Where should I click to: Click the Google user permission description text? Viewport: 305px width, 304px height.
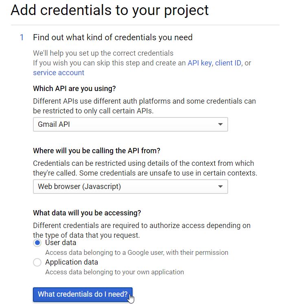tap(137, 252)
